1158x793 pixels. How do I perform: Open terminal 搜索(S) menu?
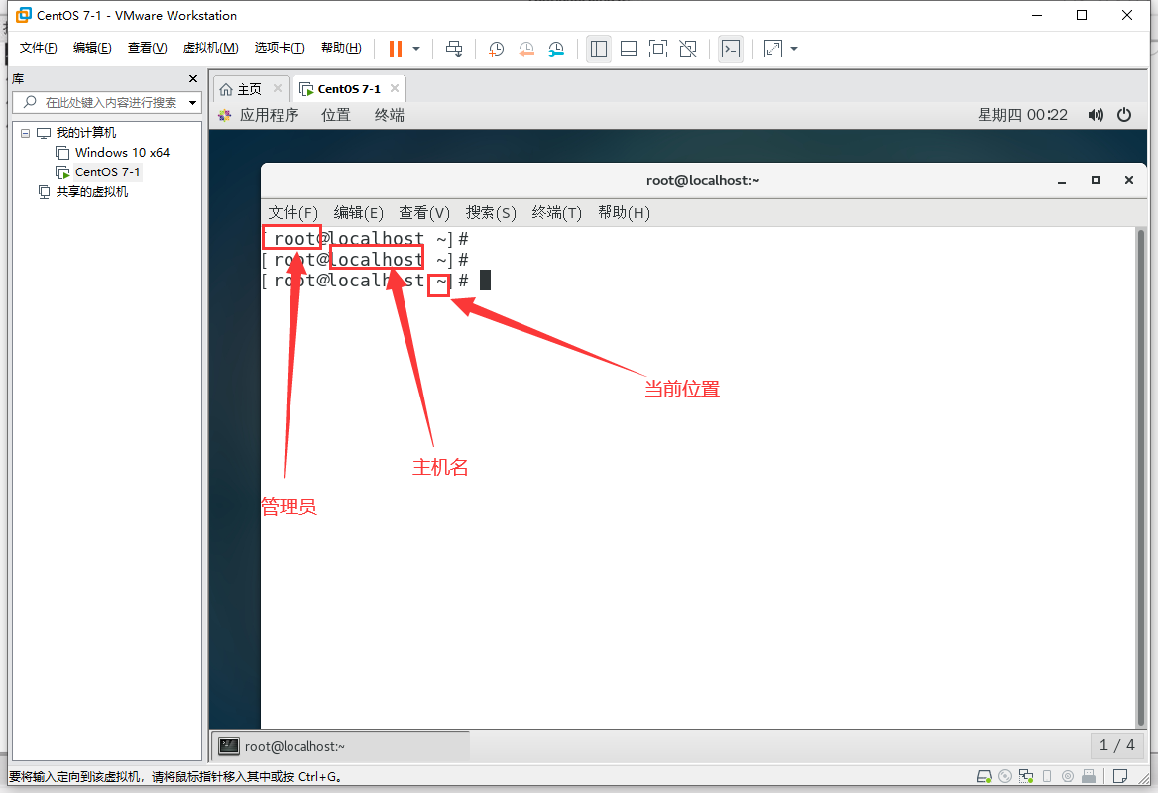(491, 213)
